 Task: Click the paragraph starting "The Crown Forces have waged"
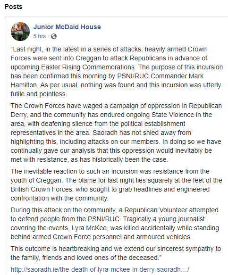[x=116, y=133]
